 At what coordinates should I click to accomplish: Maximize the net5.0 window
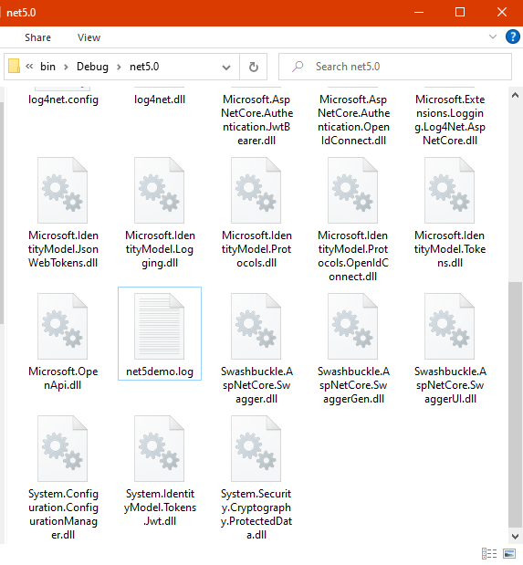(x=460, y=13)
